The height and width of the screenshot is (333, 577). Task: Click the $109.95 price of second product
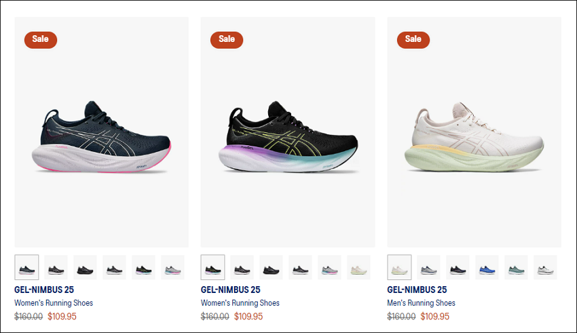(248, 316)
